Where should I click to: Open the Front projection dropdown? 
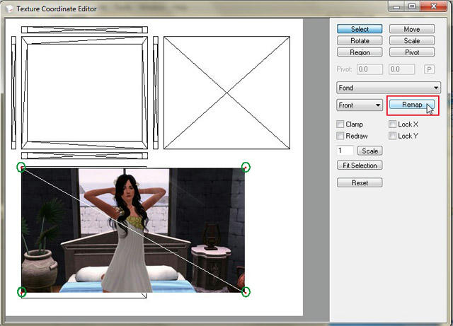pos(360,105)
